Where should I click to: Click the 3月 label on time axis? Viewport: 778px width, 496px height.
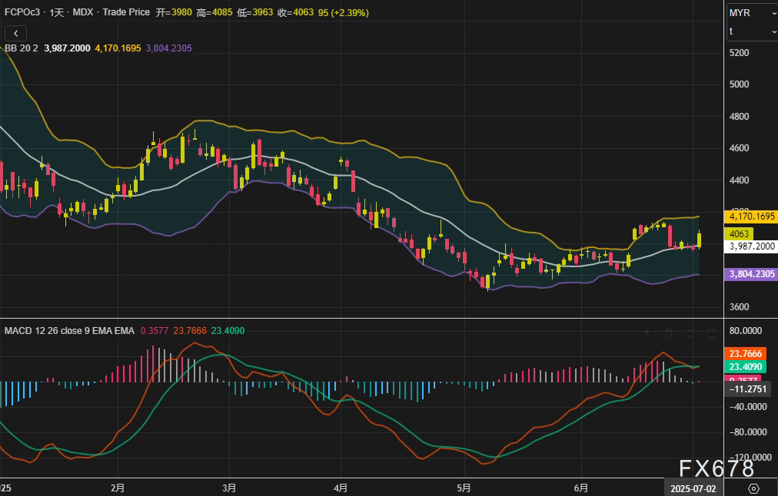(229, 488)
